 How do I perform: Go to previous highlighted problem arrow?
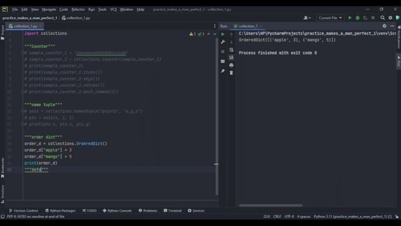pyautogui.click(x=209, y=34)
